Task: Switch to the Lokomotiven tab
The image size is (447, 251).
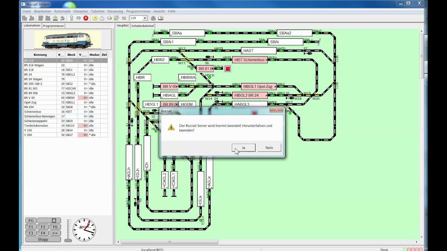Action: 32,26
